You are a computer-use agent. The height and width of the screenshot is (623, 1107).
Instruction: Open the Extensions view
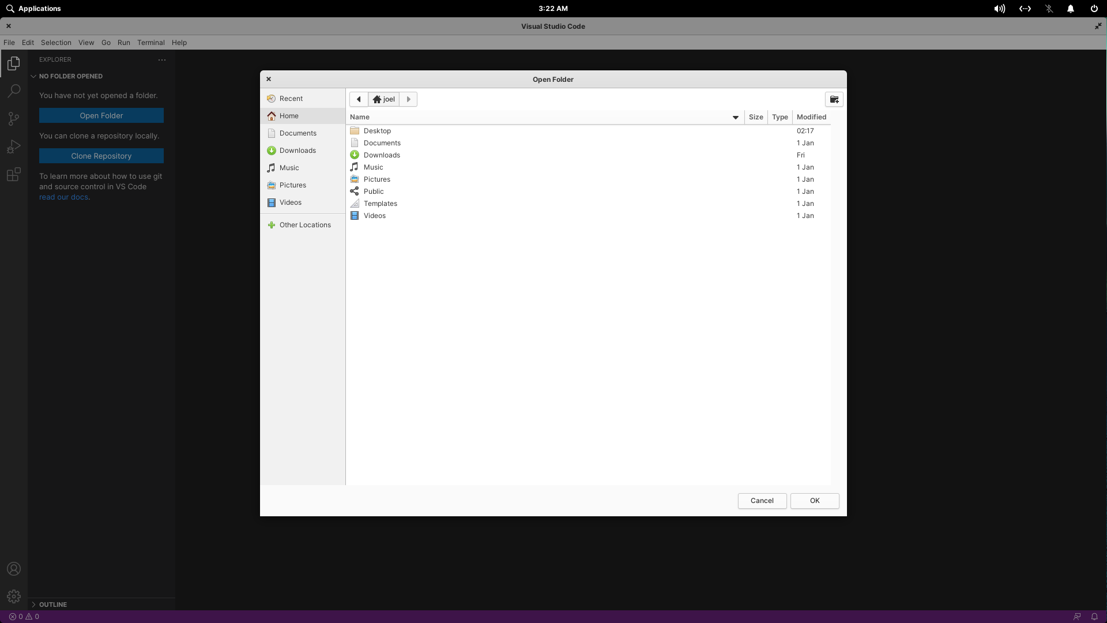13,174
